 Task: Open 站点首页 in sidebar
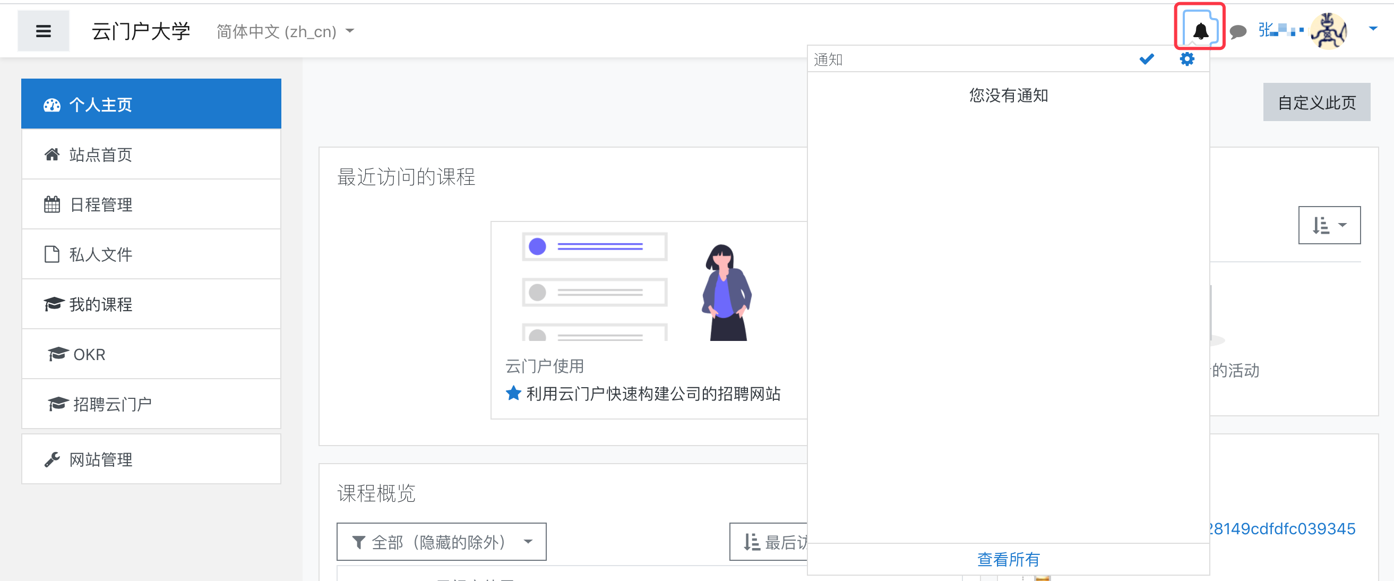tap(151, 155)
